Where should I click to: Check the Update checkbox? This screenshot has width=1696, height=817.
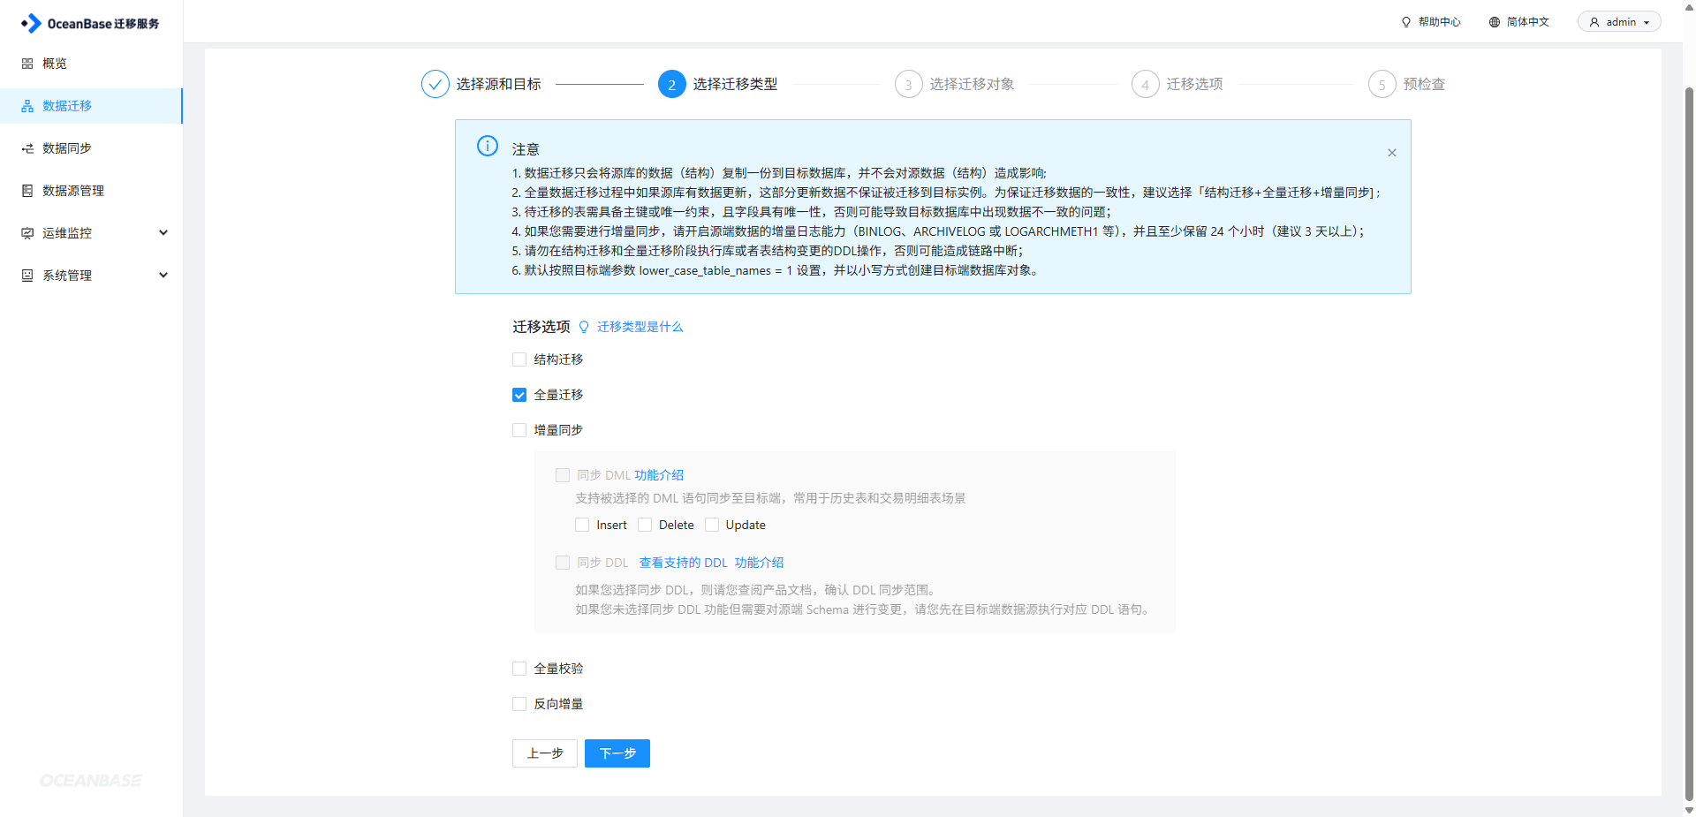[x=712, y=525]
